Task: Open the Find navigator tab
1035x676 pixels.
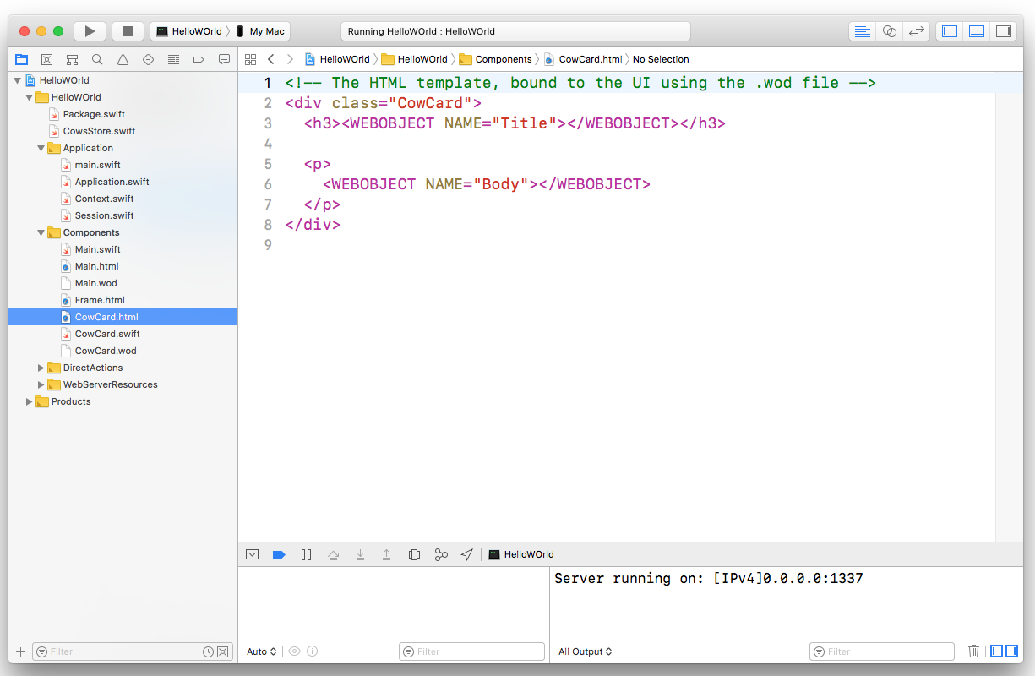Action: point(98,59)
